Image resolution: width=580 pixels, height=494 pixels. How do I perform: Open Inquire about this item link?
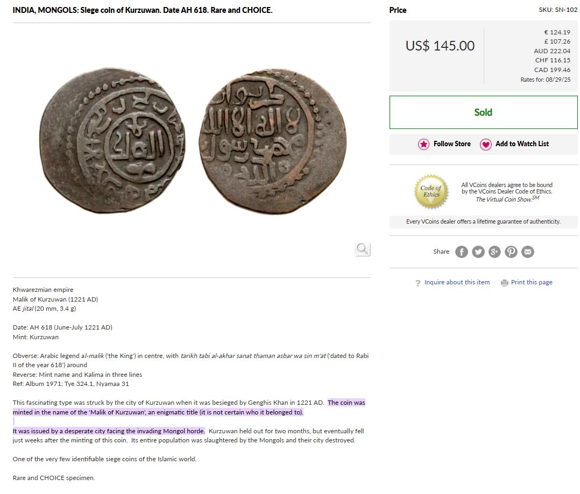click(457, 282)
